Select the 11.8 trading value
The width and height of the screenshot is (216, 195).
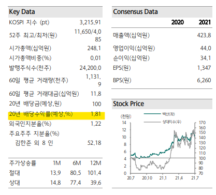(x=96, y=94)
